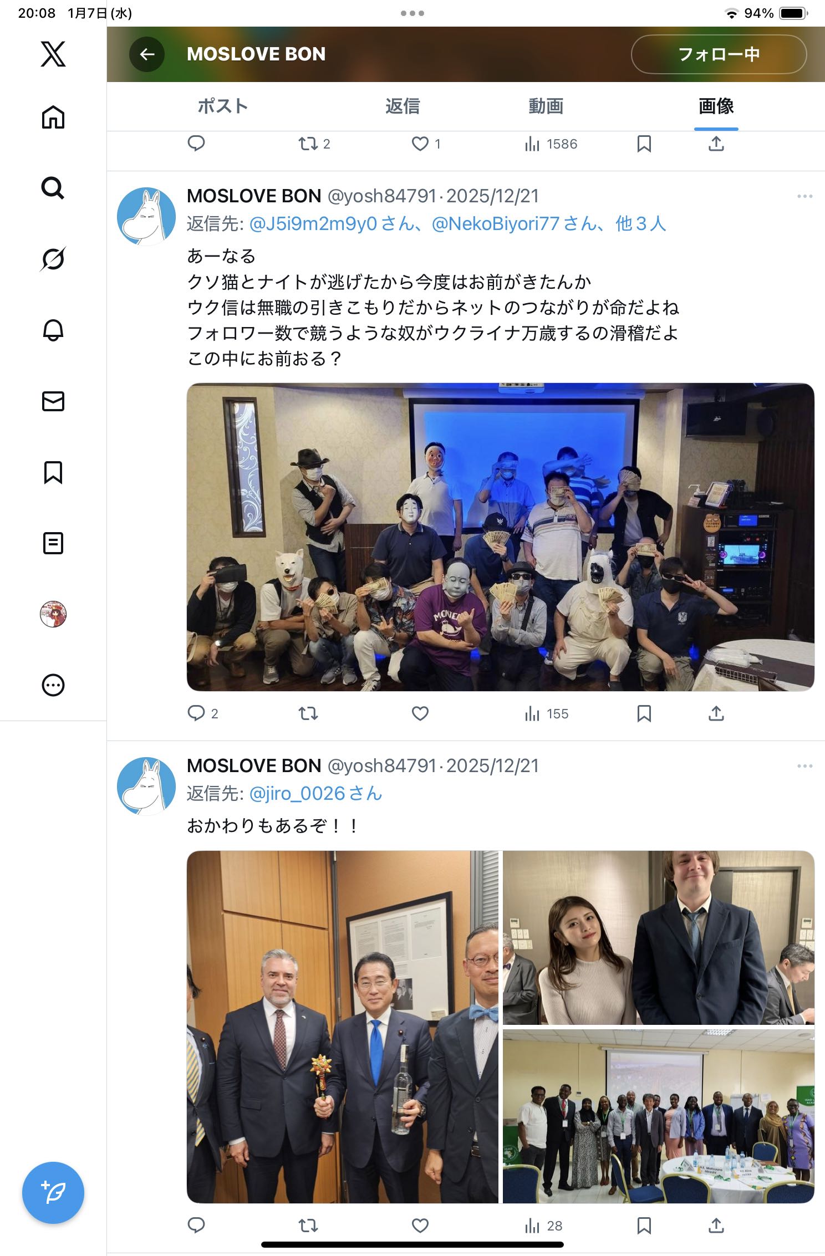Open the Home feed icon in sidebar
Screen dimensions: 825x1256
point(53,117)
